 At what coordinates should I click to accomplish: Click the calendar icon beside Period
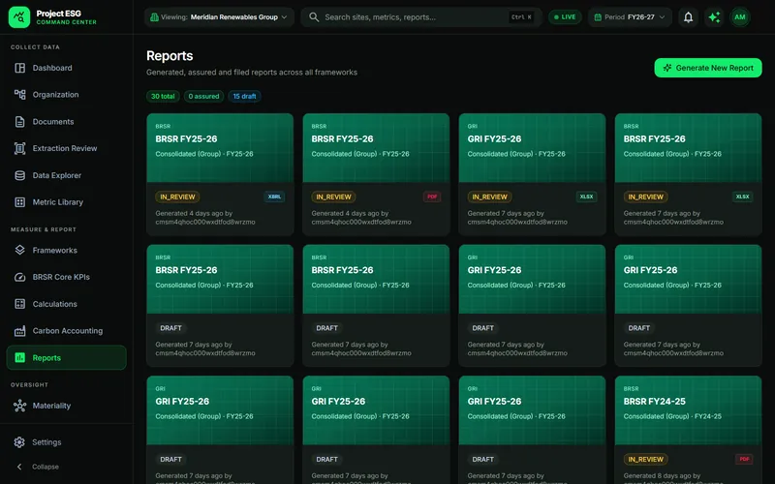tap(598, 17)
